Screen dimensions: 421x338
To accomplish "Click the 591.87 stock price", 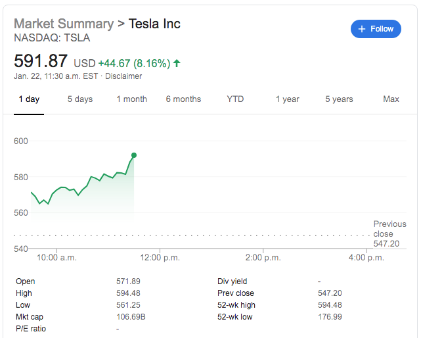I will point(41,61).
